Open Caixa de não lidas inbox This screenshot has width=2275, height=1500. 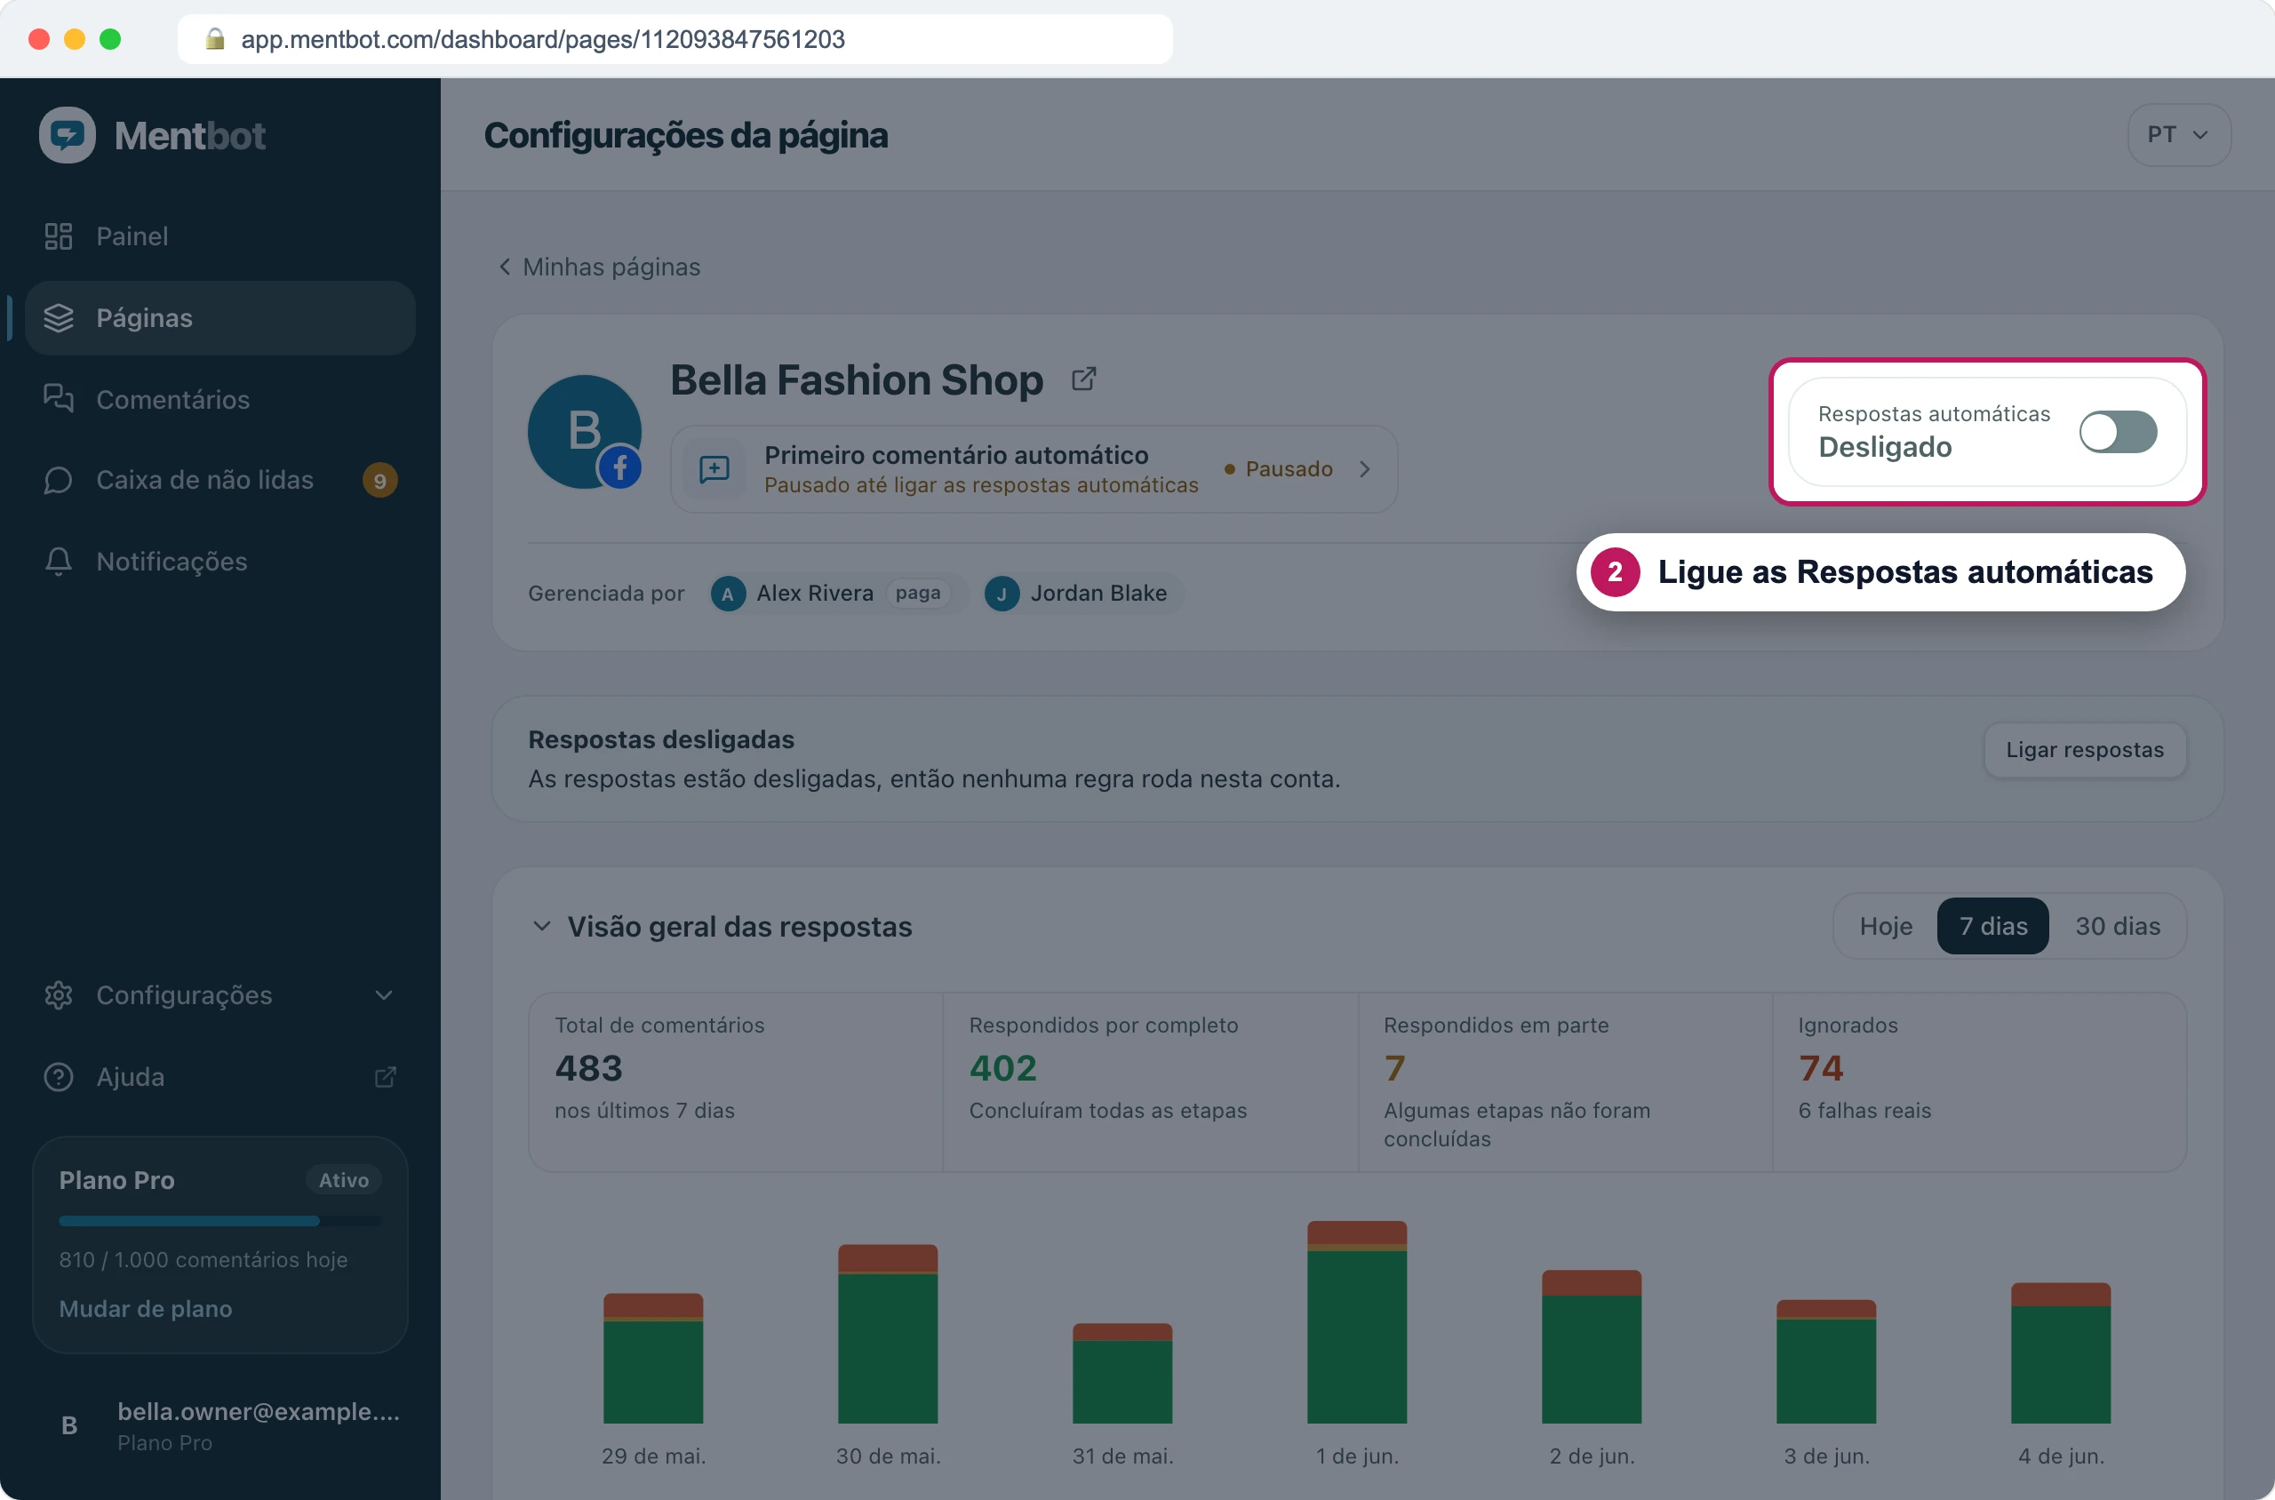click(x=220, y=480)
